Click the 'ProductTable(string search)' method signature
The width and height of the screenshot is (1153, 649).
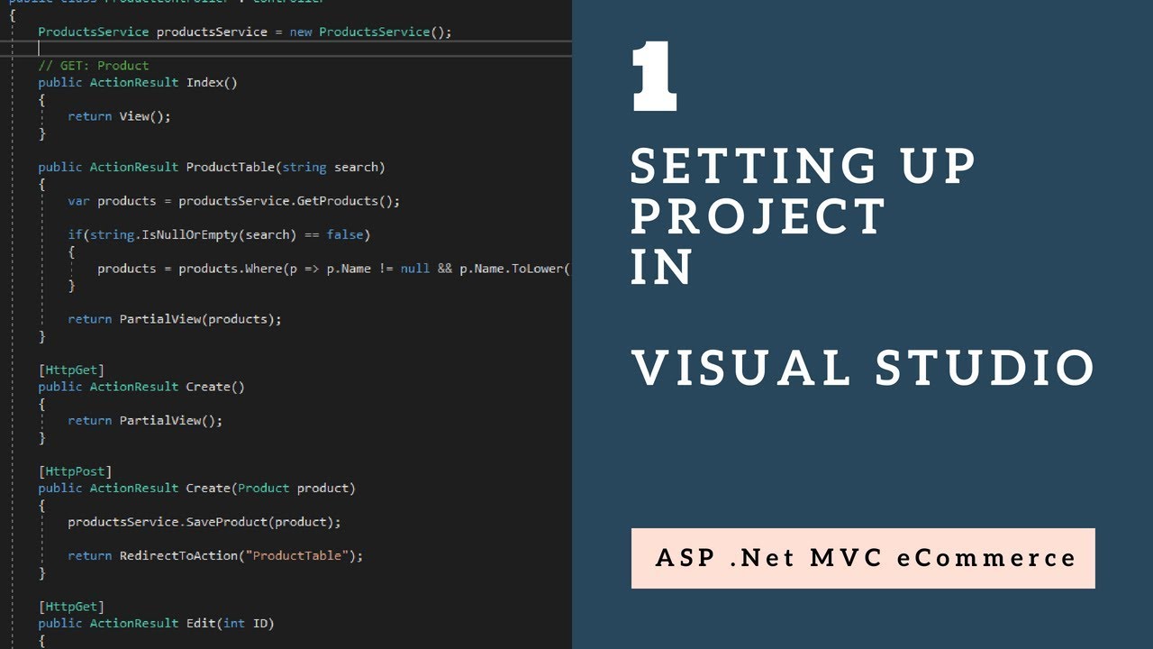(211, 167)
